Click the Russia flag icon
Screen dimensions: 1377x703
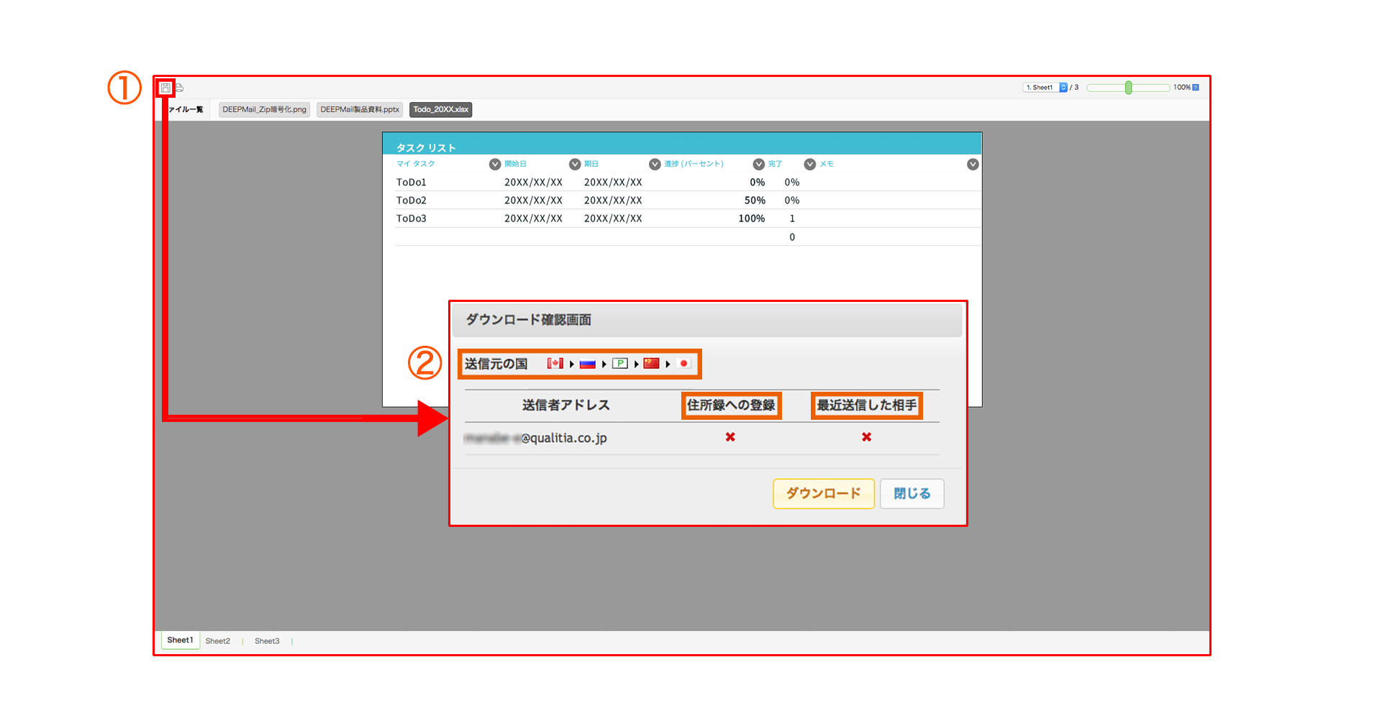click(587, 364)
